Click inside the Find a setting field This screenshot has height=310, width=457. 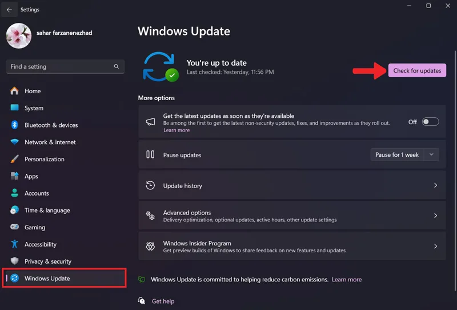65,66
